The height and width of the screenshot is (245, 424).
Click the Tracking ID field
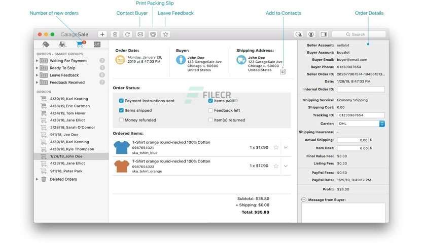[x=361, y=115]
